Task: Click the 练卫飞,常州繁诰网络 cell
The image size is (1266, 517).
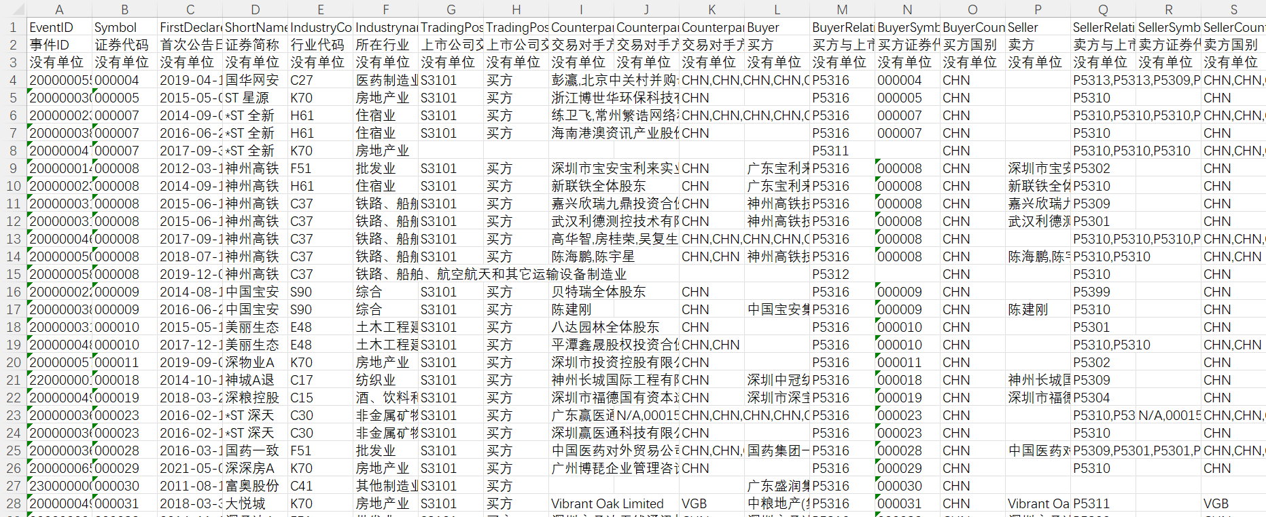Action: click(x=614, y=115)
